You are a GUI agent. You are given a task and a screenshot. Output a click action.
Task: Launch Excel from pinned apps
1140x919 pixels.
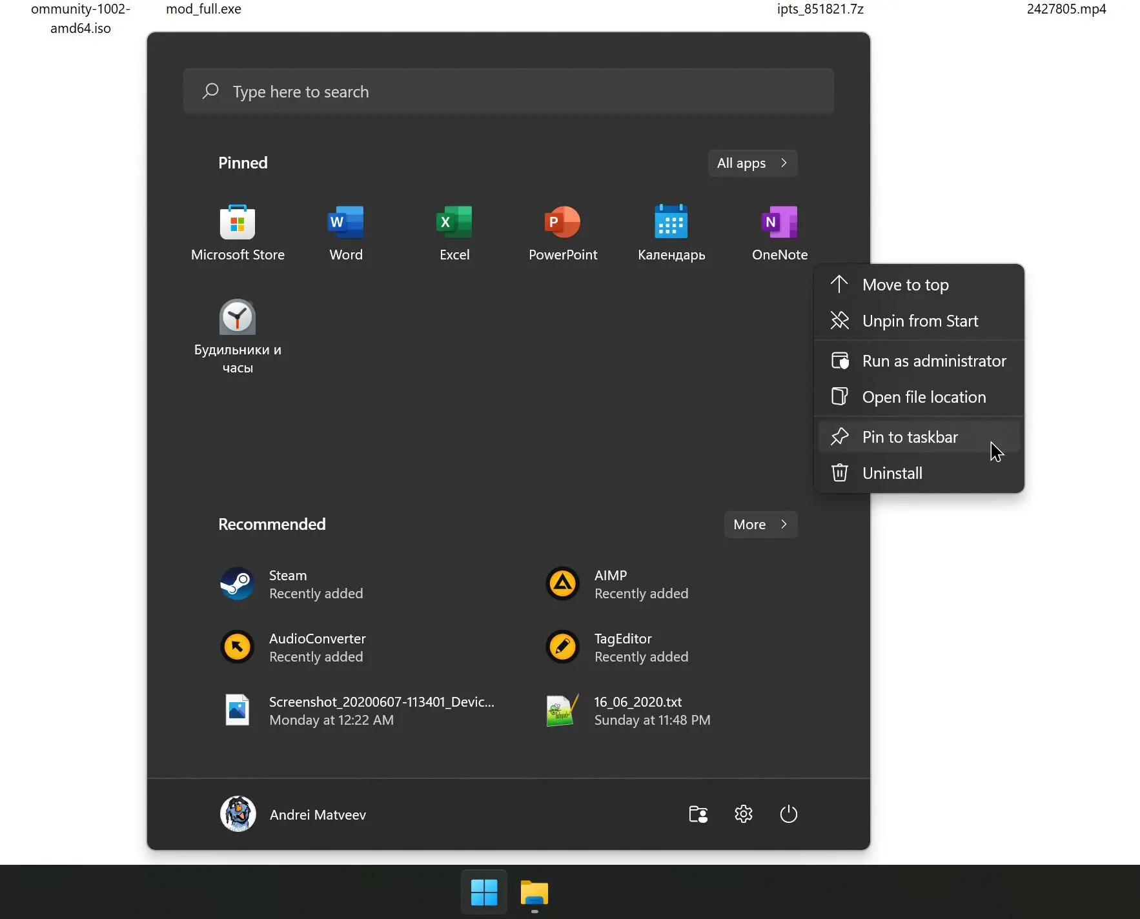coord(454,233)
